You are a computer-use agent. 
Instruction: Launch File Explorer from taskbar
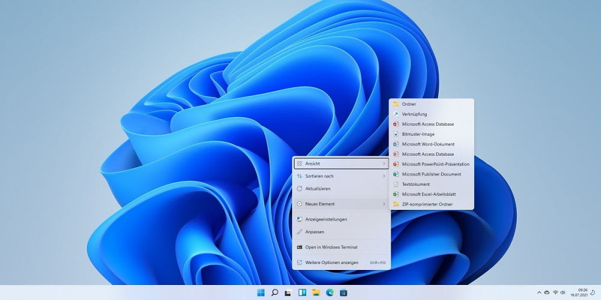(x=316, y=293)
